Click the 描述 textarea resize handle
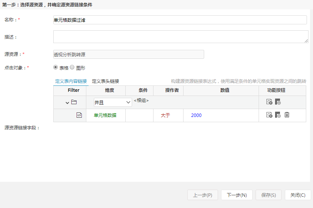313x208 pixels. pyautogui.click(x=306, y=41)
